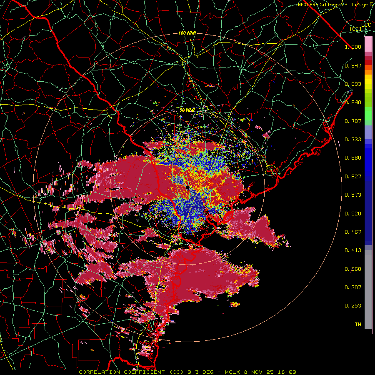
Task: Click the "KCLX" station ID in the caption
Action: click(x=233, y=372)
